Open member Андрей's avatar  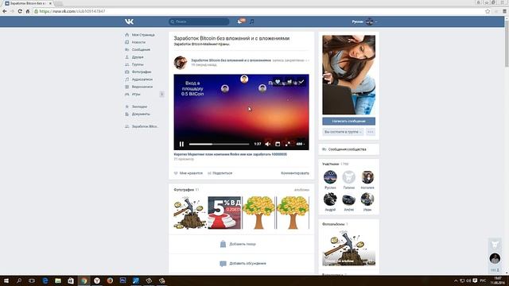coord(330,199)
